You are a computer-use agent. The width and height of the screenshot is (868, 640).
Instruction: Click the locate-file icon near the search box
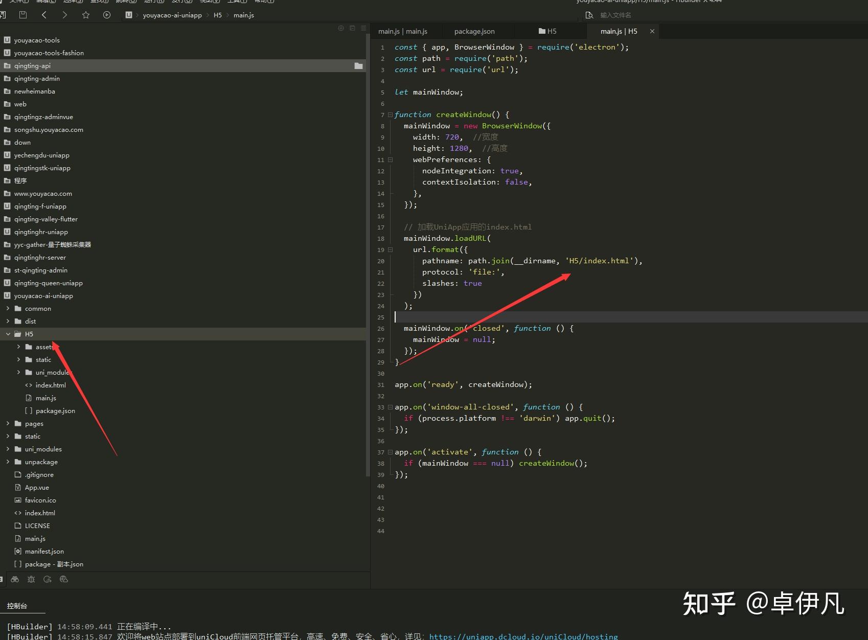tap(589, 15)
